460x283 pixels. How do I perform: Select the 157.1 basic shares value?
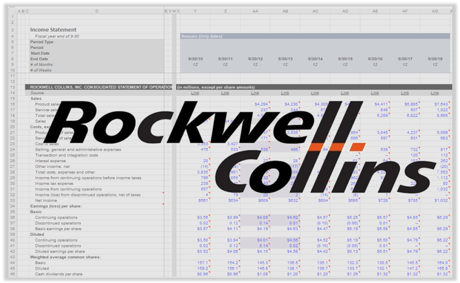pos(203,263)
